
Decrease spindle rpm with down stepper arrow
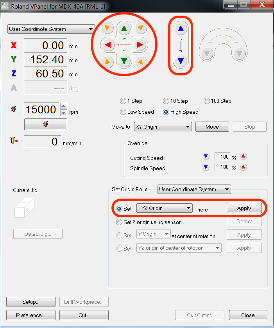pyautogui.click(x=64, y=113)
